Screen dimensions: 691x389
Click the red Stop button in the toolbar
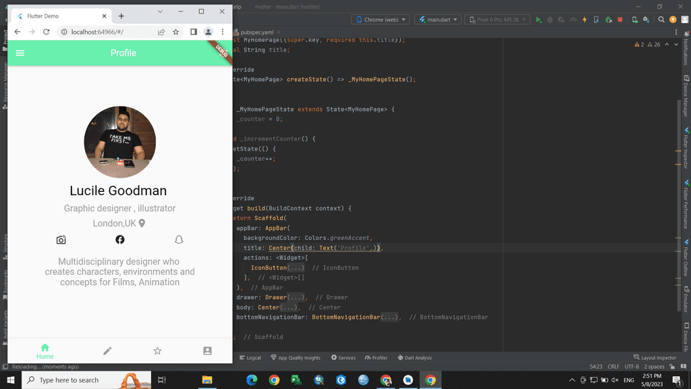[620, 20]
